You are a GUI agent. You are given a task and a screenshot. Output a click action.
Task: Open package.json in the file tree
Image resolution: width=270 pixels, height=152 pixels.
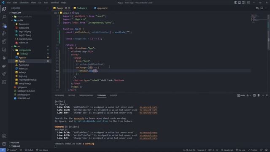[24, 95]
